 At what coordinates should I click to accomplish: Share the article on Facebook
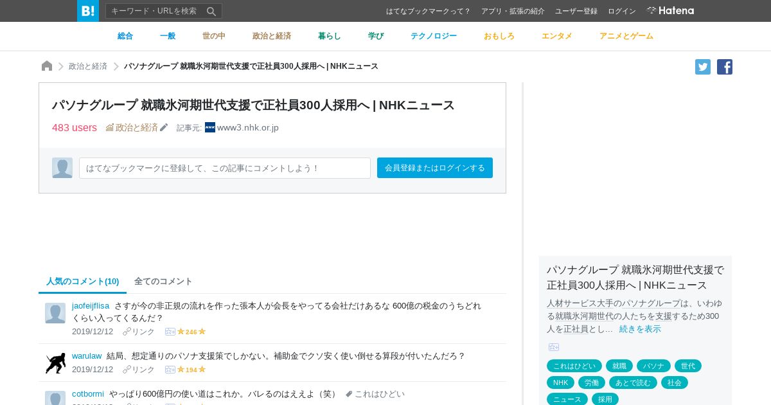pos(725,67)
